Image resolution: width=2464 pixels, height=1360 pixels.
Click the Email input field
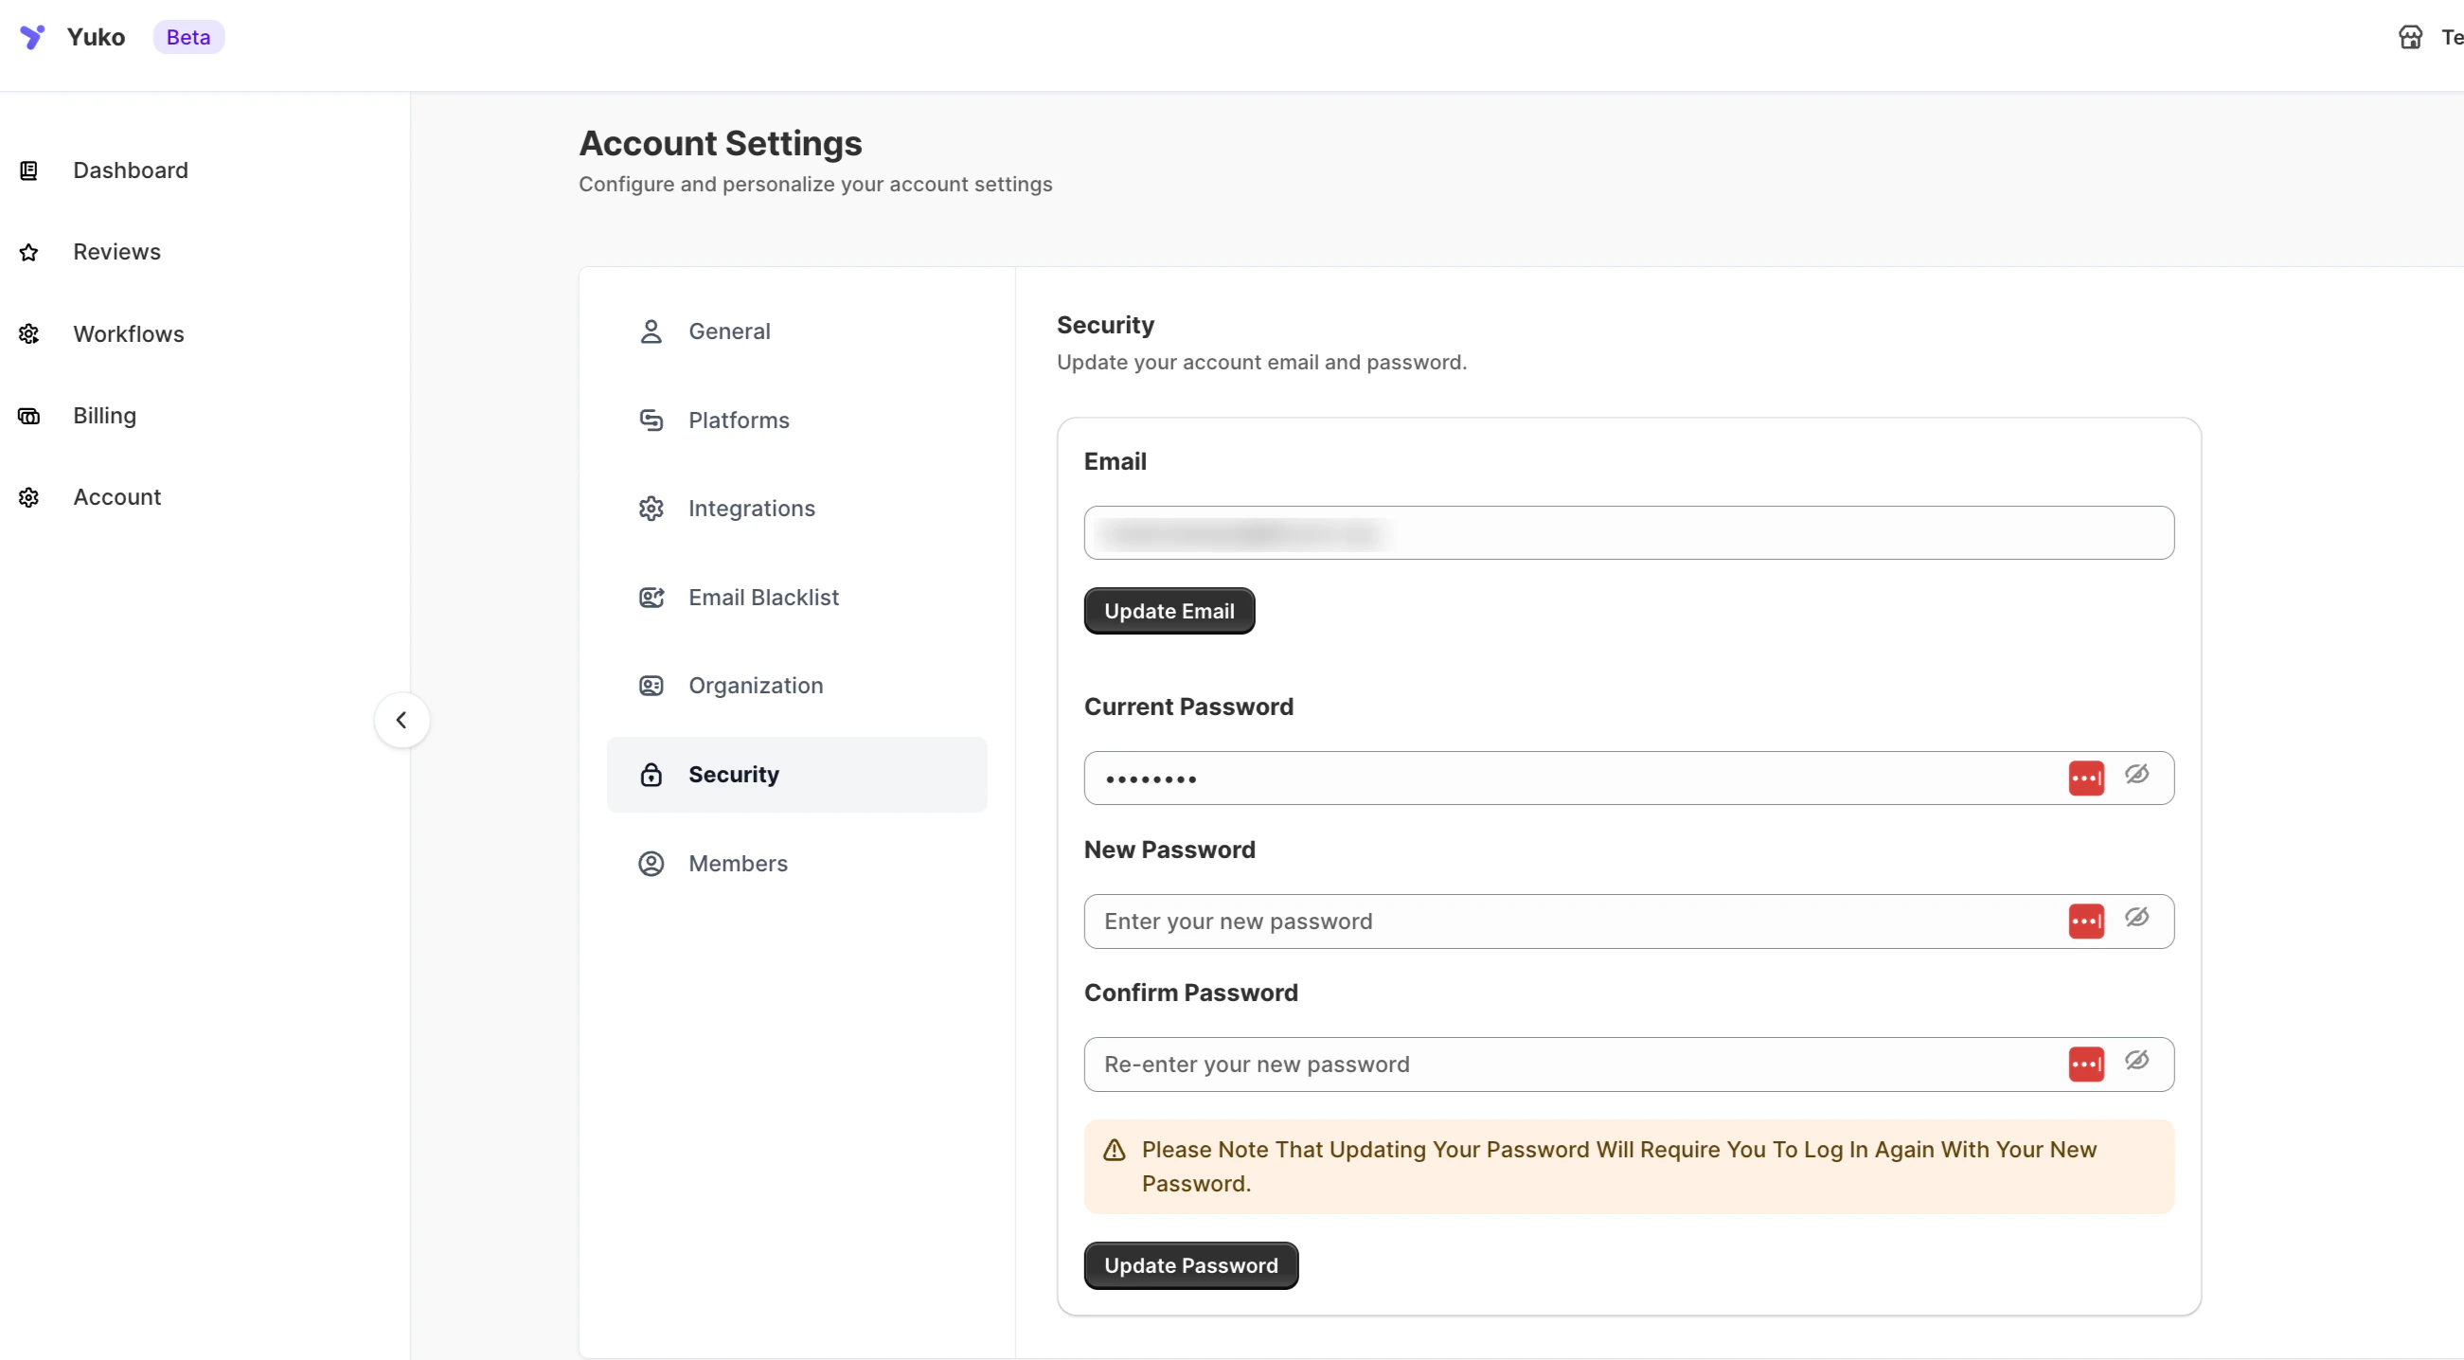coord(1629,532)
